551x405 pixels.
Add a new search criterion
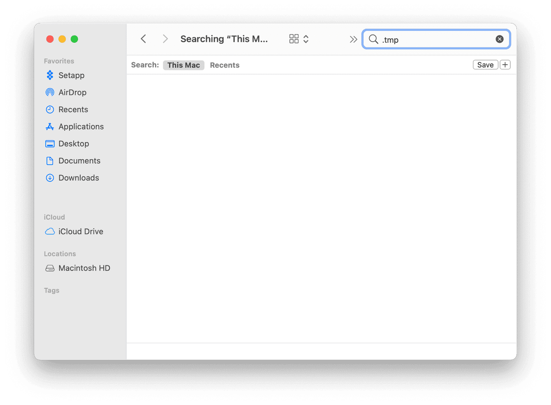coord(505,65)
